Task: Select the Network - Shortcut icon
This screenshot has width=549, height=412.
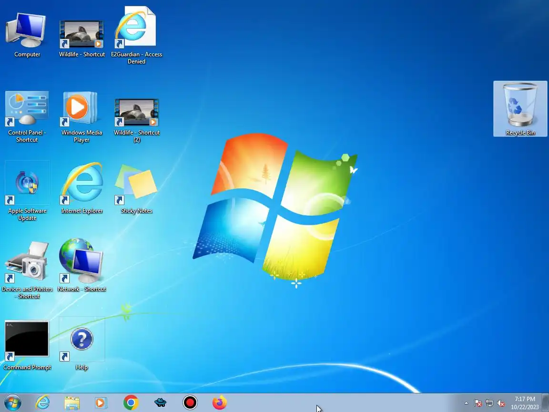Action: click(81, 265)
